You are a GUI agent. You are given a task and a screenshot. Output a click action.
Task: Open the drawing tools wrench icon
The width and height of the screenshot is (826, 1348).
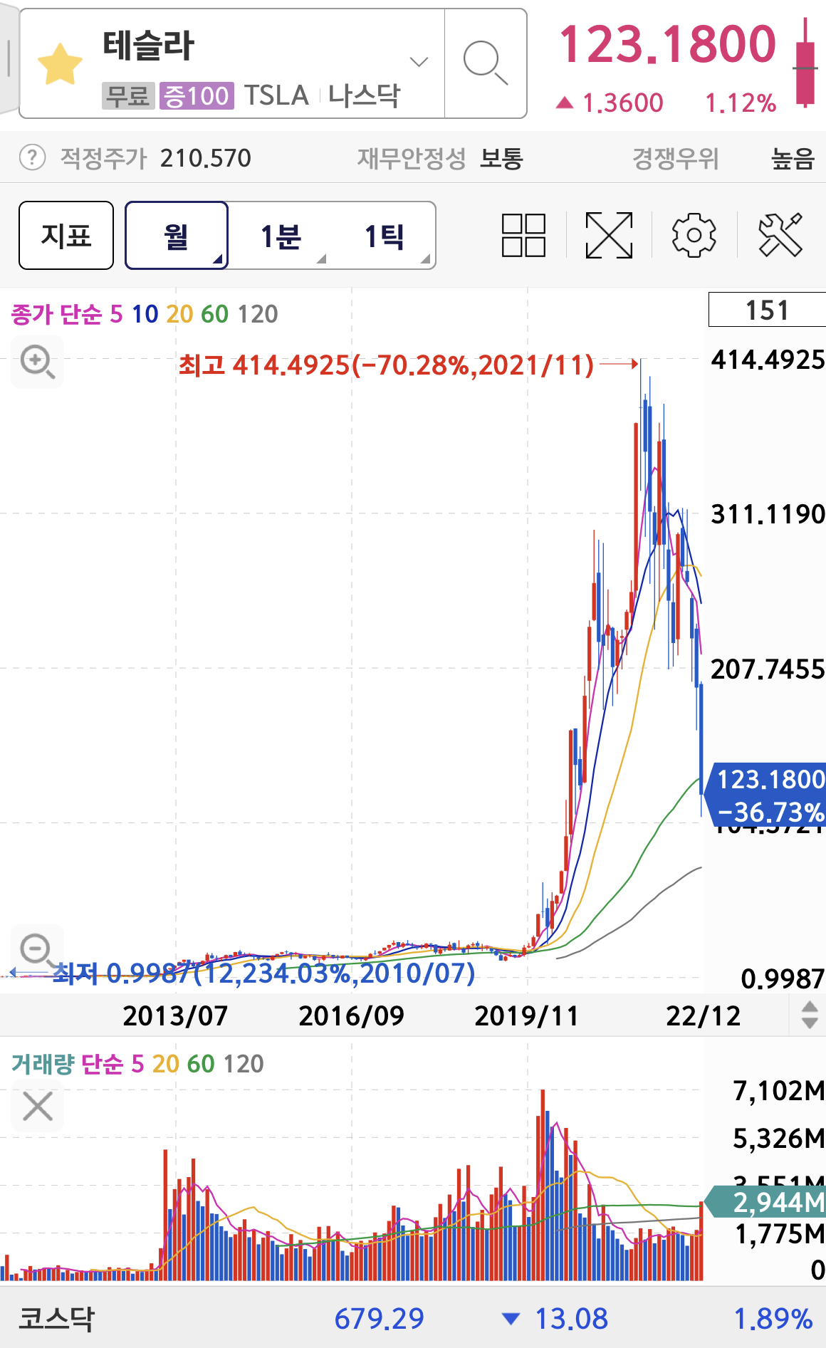pos(780,235)
